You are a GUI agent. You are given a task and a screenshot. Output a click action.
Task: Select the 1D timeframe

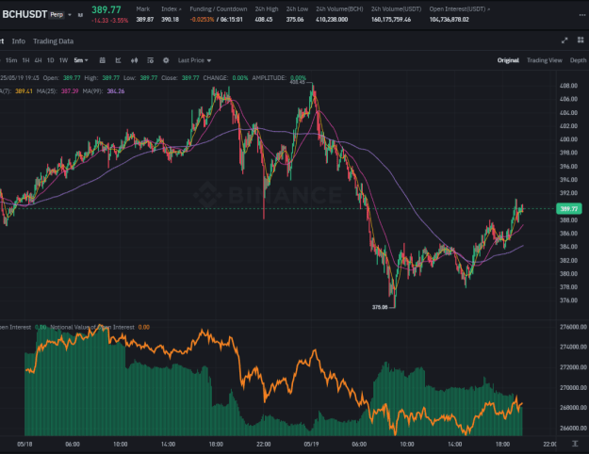(x=50, y=60)
